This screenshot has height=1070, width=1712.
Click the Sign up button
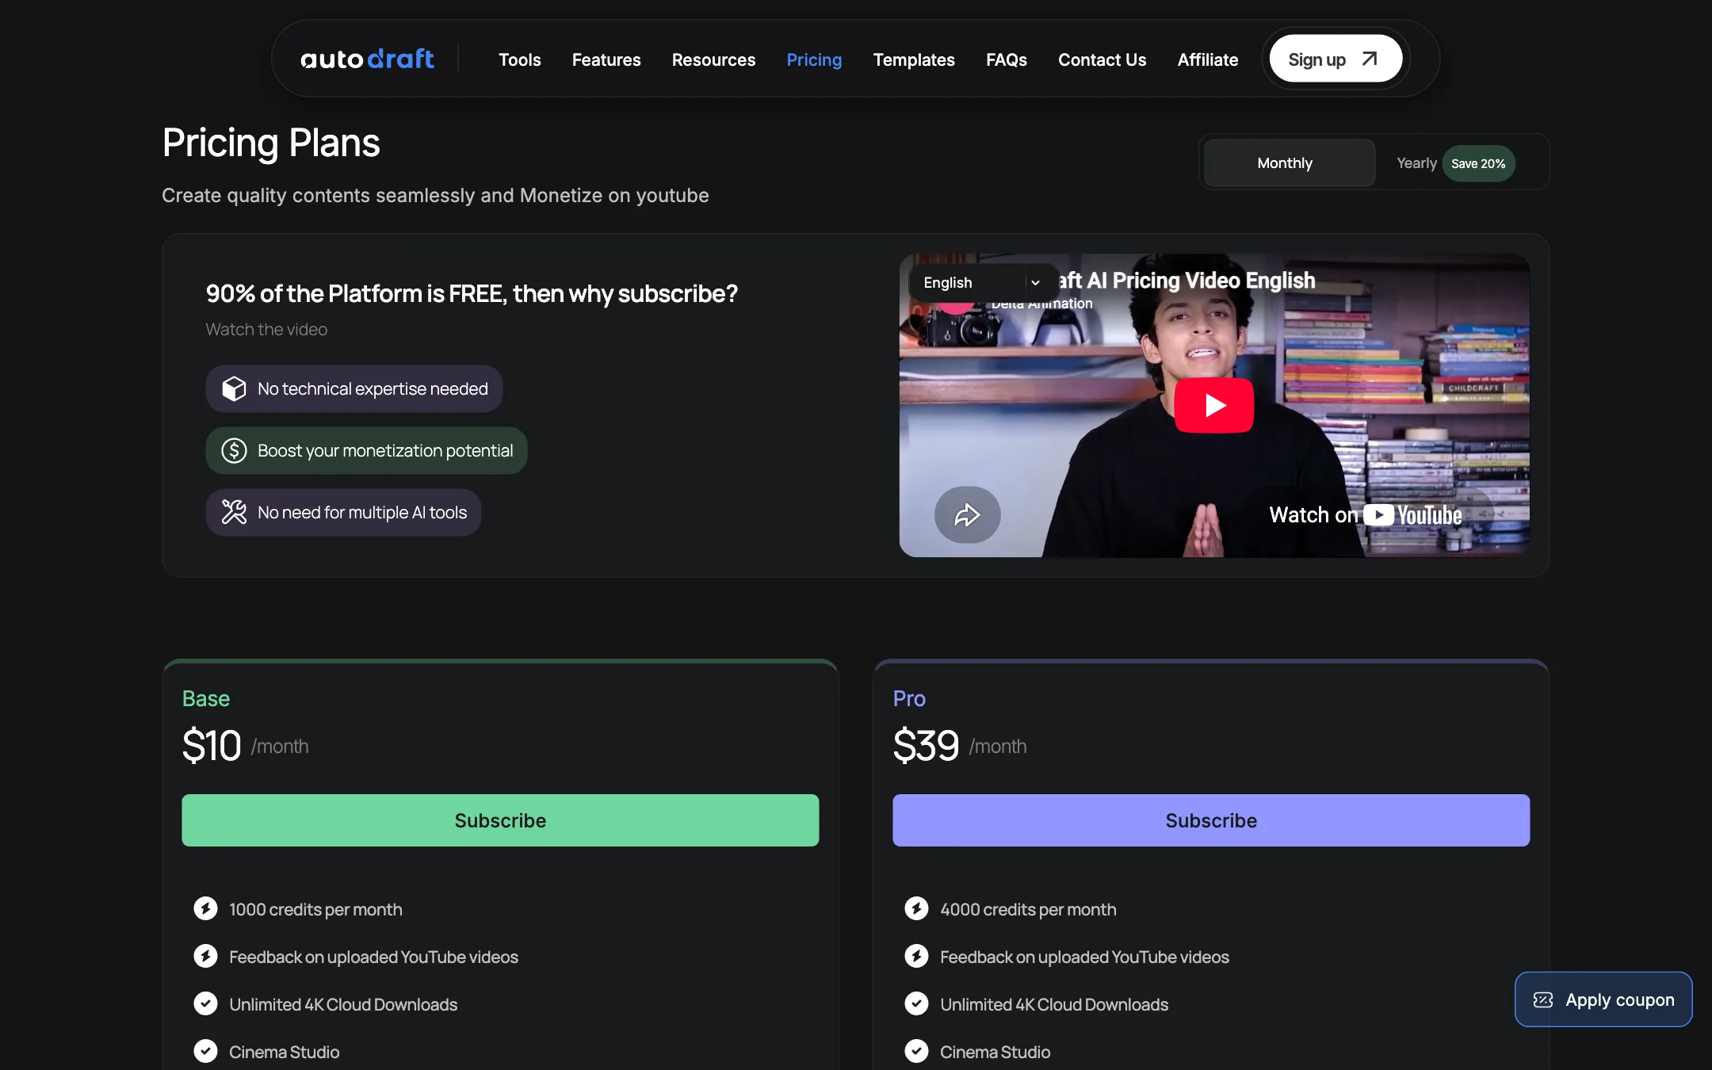pos(1336,59)
